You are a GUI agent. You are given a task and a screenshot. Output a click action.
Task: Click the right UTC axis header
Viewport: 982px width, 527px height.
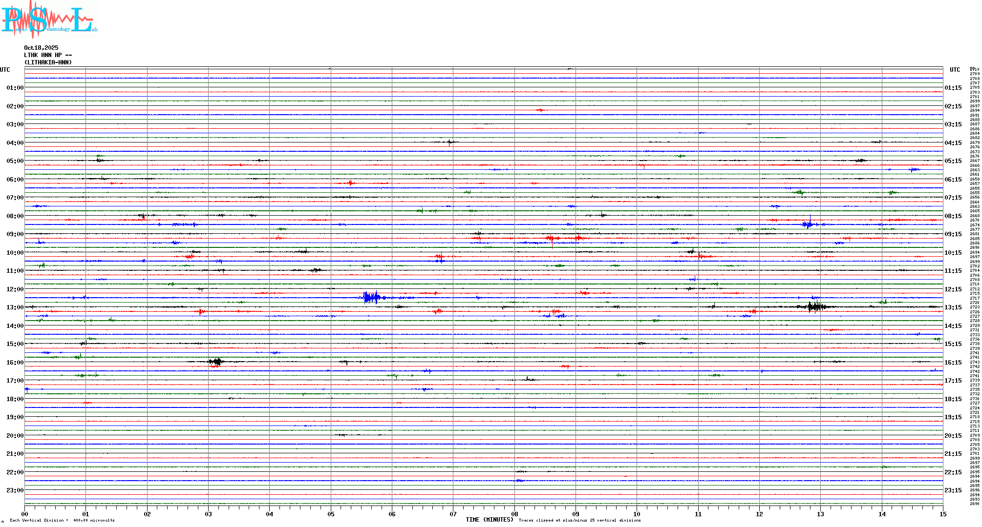click(955, 70)
